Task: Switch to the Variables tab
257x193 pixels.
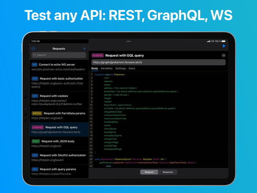Action: pos(107,68)
